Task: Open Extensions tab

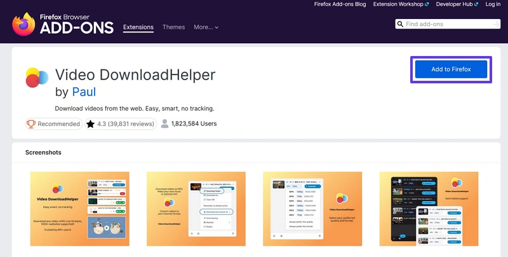Action: click(138, 27)
